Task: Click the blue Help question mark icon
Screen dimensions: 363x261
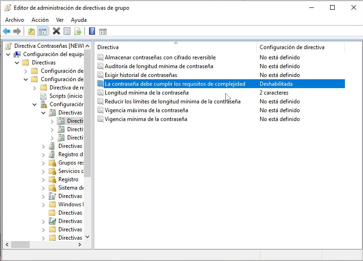Action: (92, 32)
